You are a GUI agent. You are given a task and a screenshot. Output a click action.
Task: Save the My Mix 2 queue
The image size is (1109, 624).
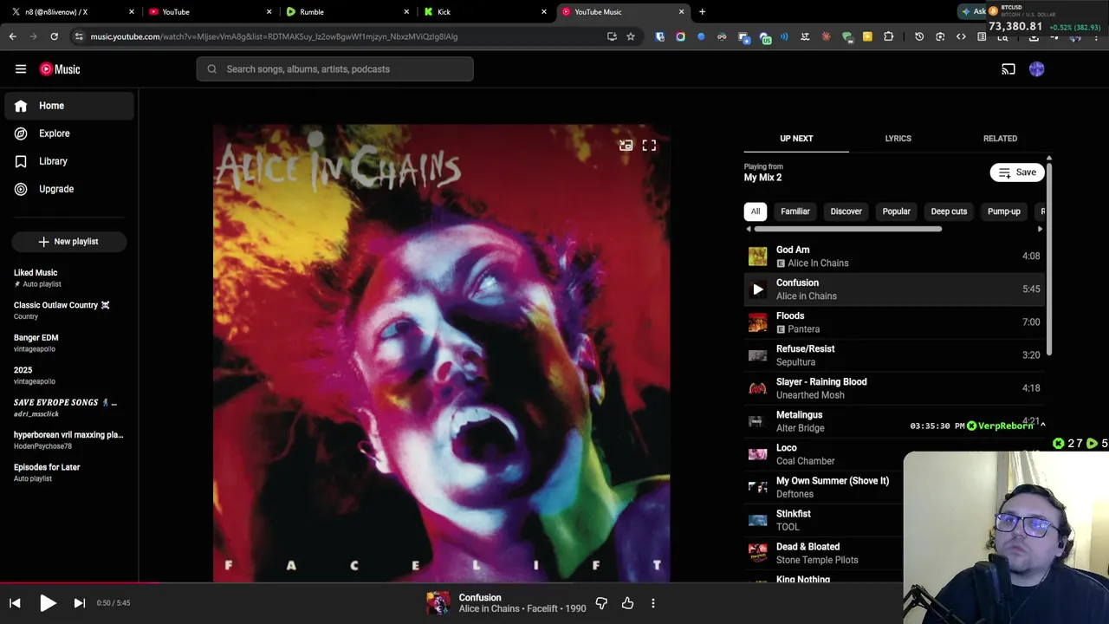tap(1017, 172)
